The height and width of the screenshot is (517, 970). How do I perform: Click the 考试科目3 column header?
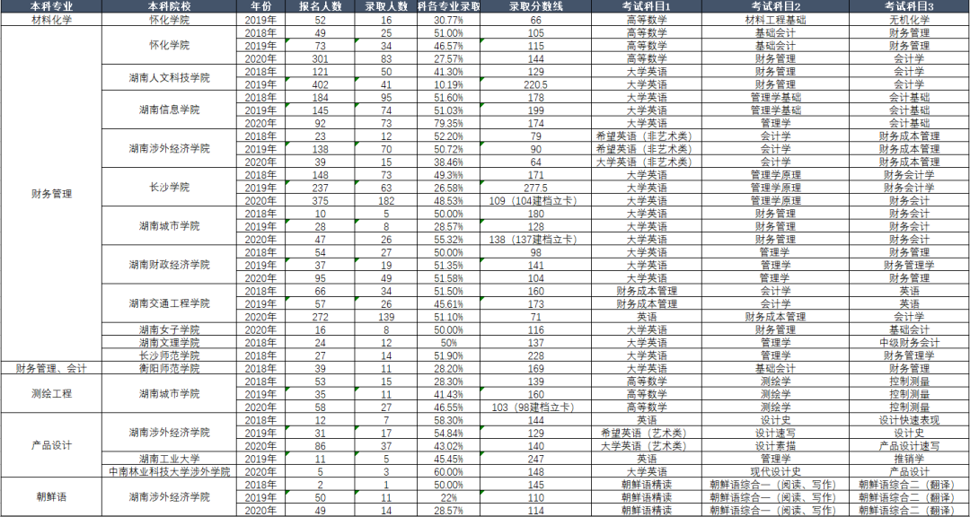(909, 6)
